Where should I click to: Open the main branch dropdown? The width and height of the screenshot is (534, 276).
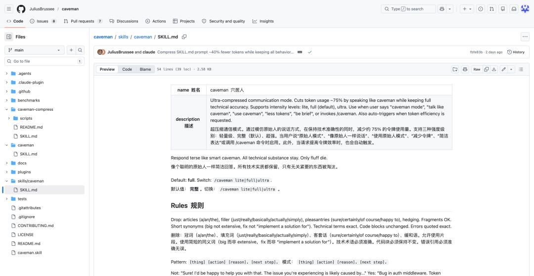(34, 50)
